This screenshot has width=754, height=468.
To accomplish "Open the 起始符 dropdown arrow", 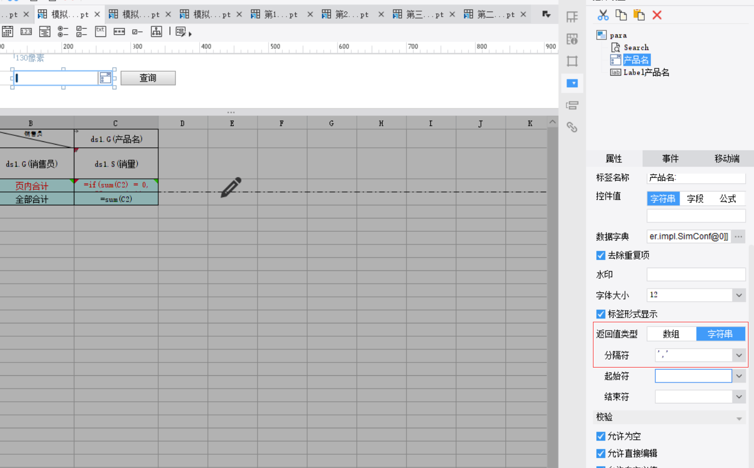I will point(739,376).
